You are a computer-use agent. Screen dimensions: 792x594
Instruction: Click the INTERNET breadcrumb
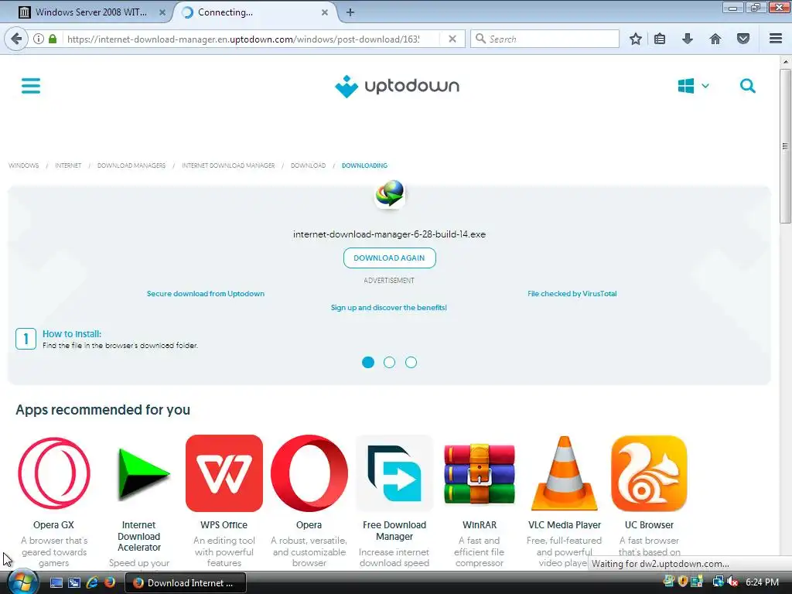(68, 166)
